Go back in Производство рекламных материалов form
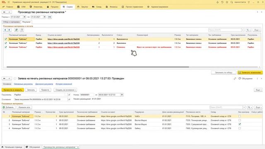Viewport: 265px width, 149px height. (5, 12)
